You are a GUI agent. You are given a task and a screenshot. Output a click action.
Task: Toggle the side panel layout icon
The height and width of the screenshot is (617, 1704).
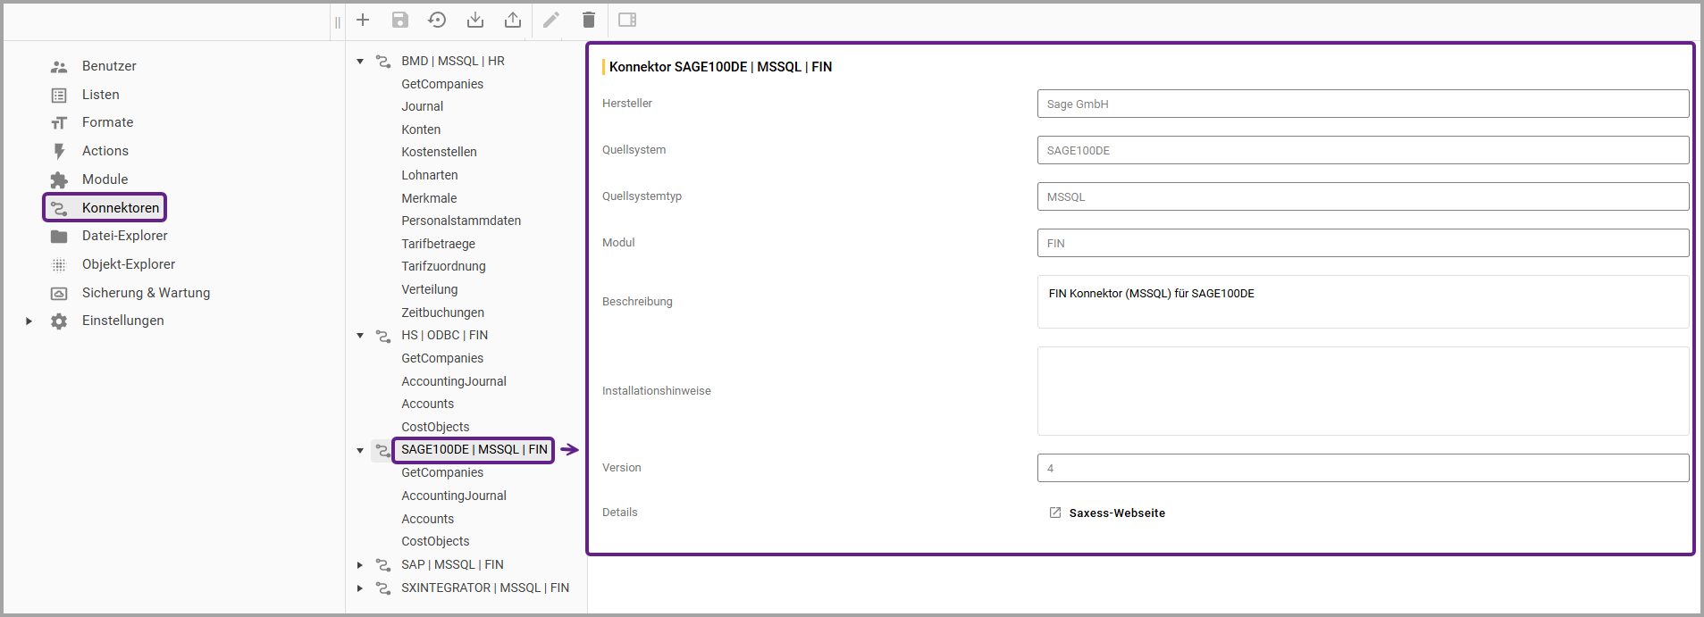(x=627, y=20)
